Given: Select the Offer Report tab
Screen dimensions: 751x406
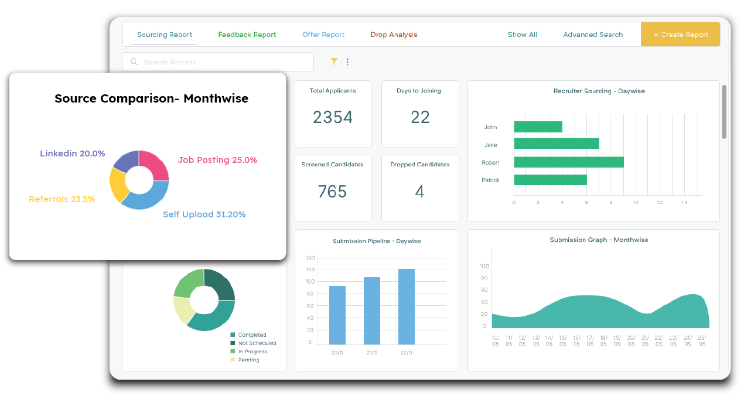Looking at the screenshot, I should (323, 35).
